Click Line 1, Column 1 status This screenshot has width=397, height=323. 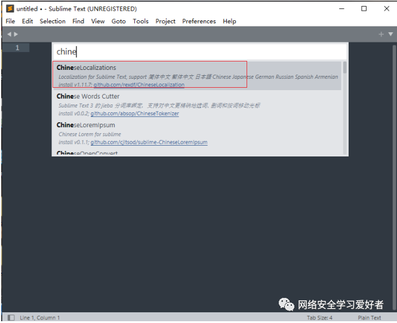pyautogui.click(x=40, y=318)
